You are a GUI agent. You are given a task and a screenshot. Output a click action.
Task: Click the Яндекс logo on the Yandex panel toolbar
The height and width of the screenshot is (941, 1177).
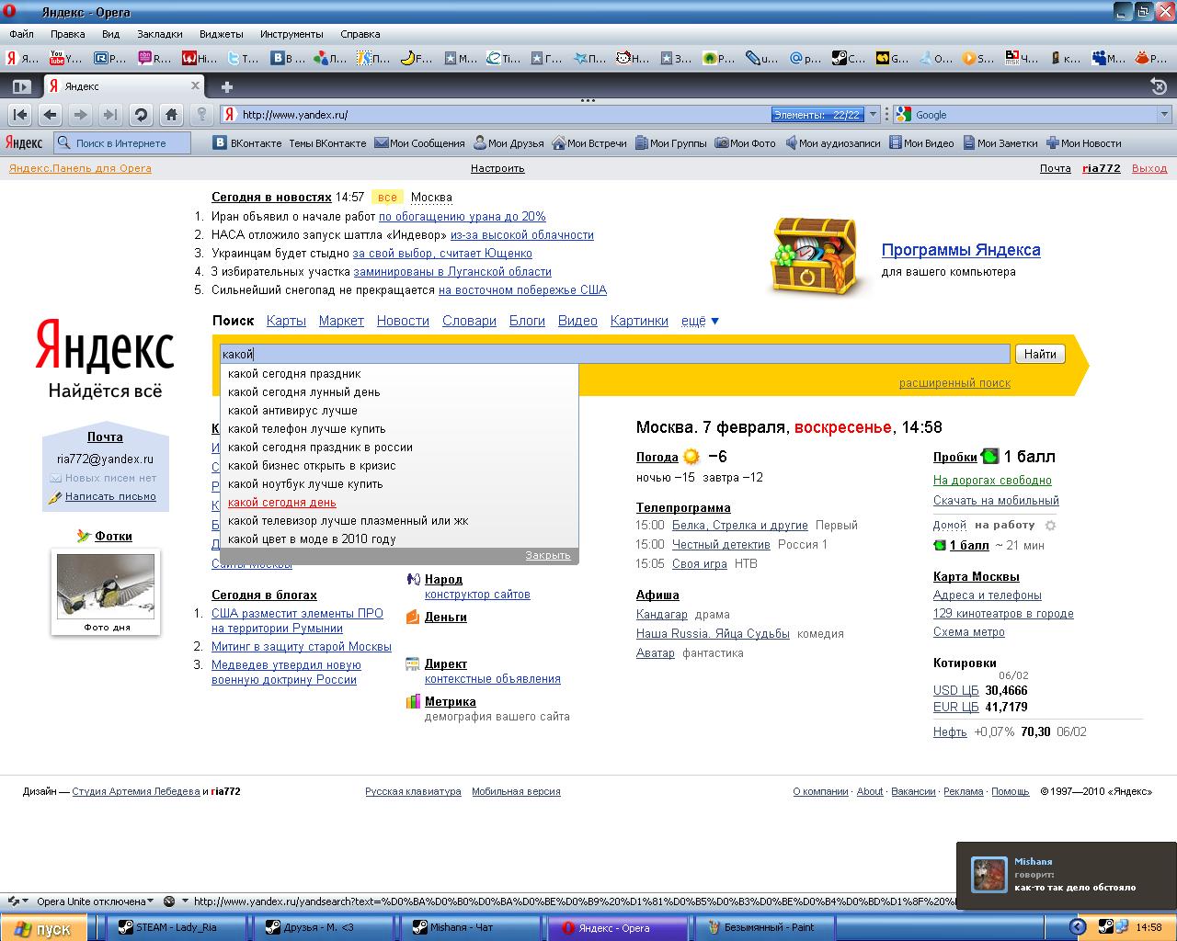pyautogui.click(x=24, y=142)
